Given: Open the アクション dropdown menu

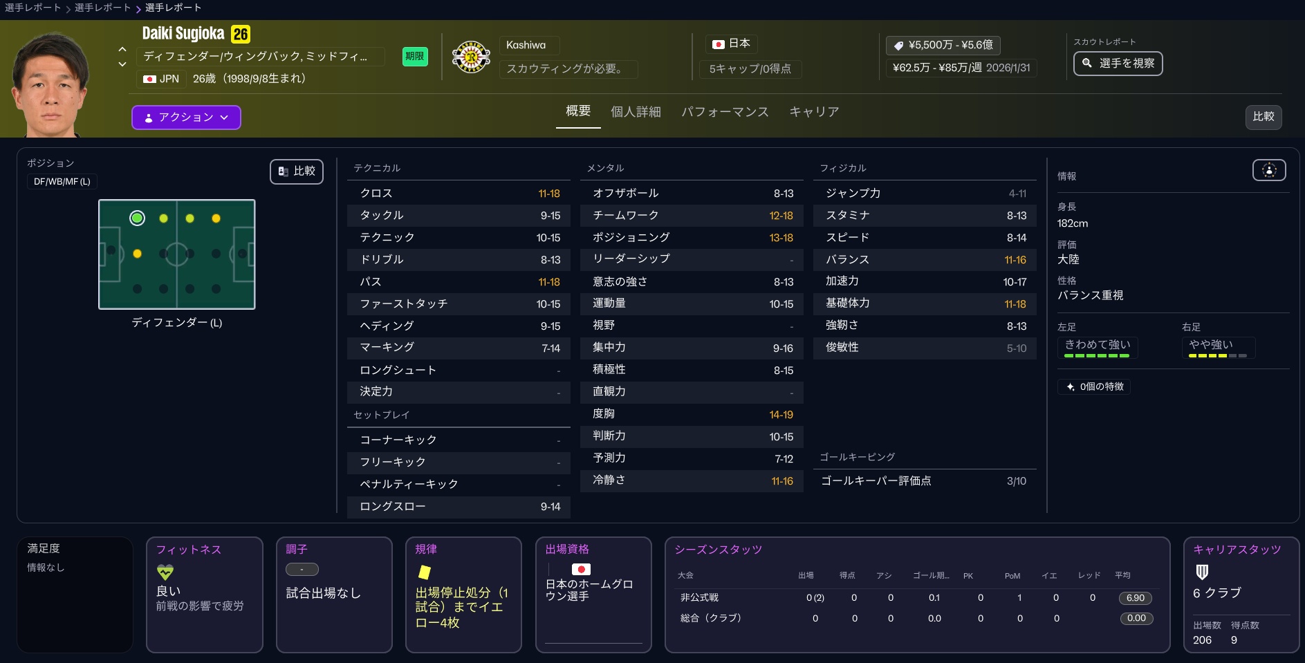Looking at the screenshot, I should click(x=186, y=118).
